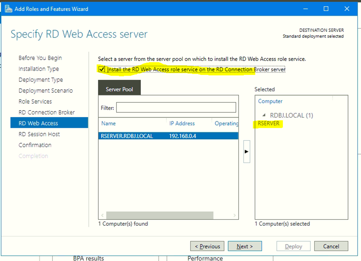Cancel the wizard
This screenshot has height=261, width=361.
coord(331,246)
